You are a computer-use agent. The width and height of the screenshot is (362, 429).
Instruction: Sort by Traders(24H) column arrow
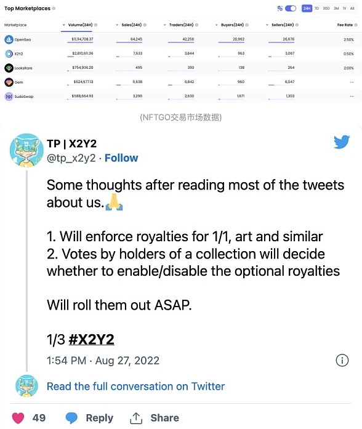(165, 25)
